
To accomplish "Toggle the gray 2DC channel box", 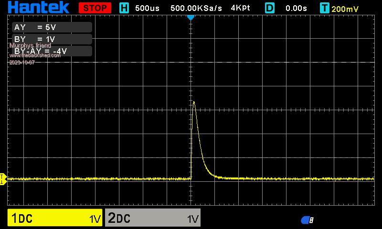I will point(152,218).
